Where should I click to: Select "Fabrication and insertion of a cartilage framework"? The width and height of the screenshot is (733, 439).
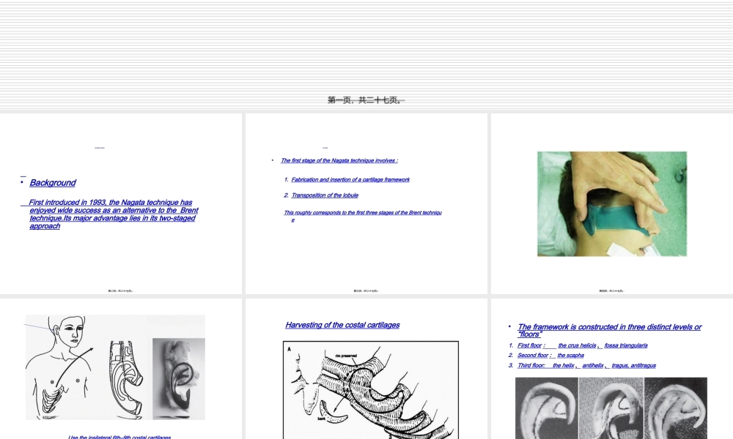[350, 179]
